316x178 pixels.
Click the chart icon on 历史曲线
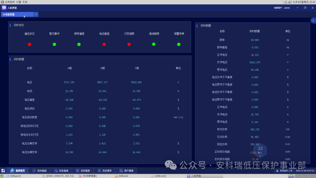[56, 171]
